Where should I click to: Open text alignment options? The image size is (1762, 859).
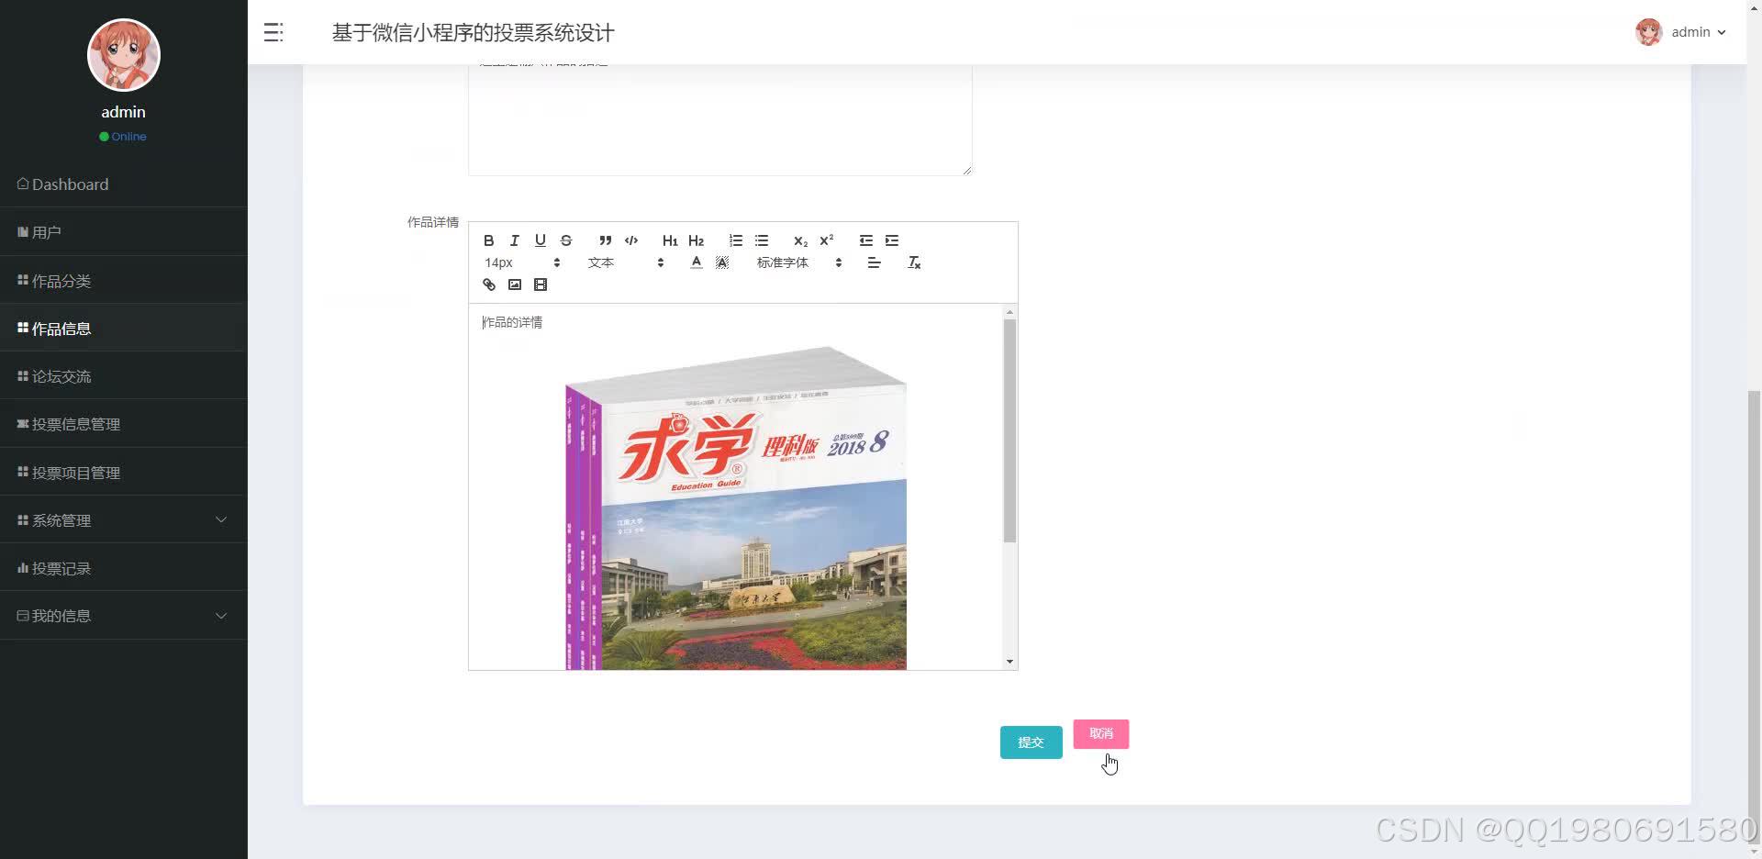874,262
